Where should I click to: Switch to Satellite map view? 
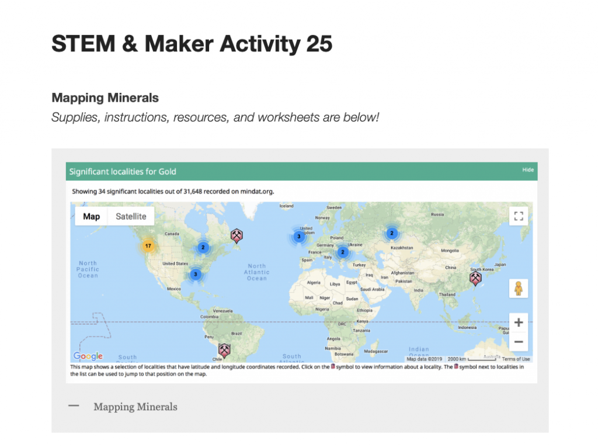pos(131,216)
